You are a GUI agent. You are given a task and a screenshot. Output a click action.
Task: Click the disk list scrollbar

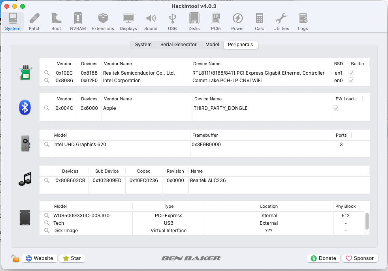367,221
